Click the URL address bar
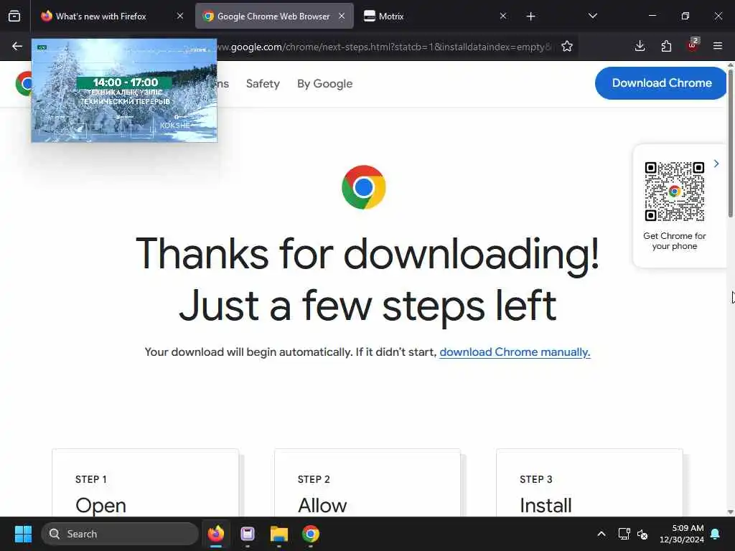The height and width of the screenshot is (551, 735). coord(385,47)
